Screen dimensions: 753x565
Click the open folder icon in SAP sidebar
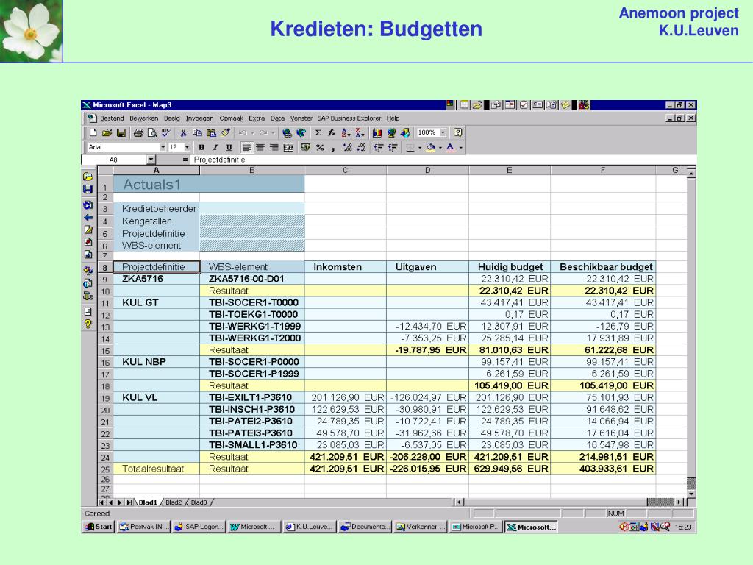tap(88, 177)
